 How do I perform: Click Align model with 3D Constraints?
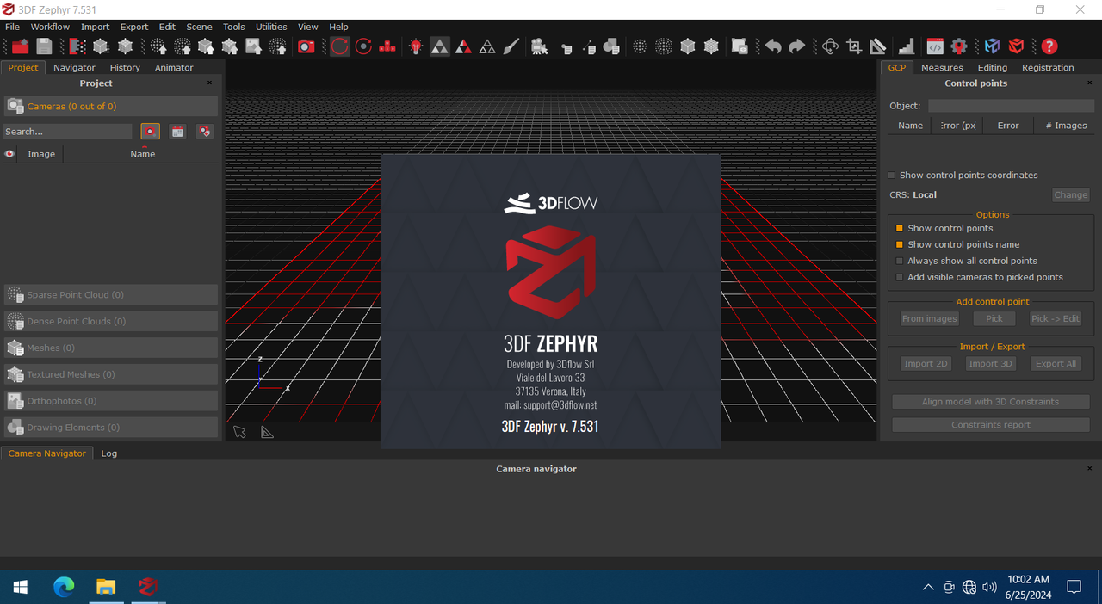pos(991,402)
